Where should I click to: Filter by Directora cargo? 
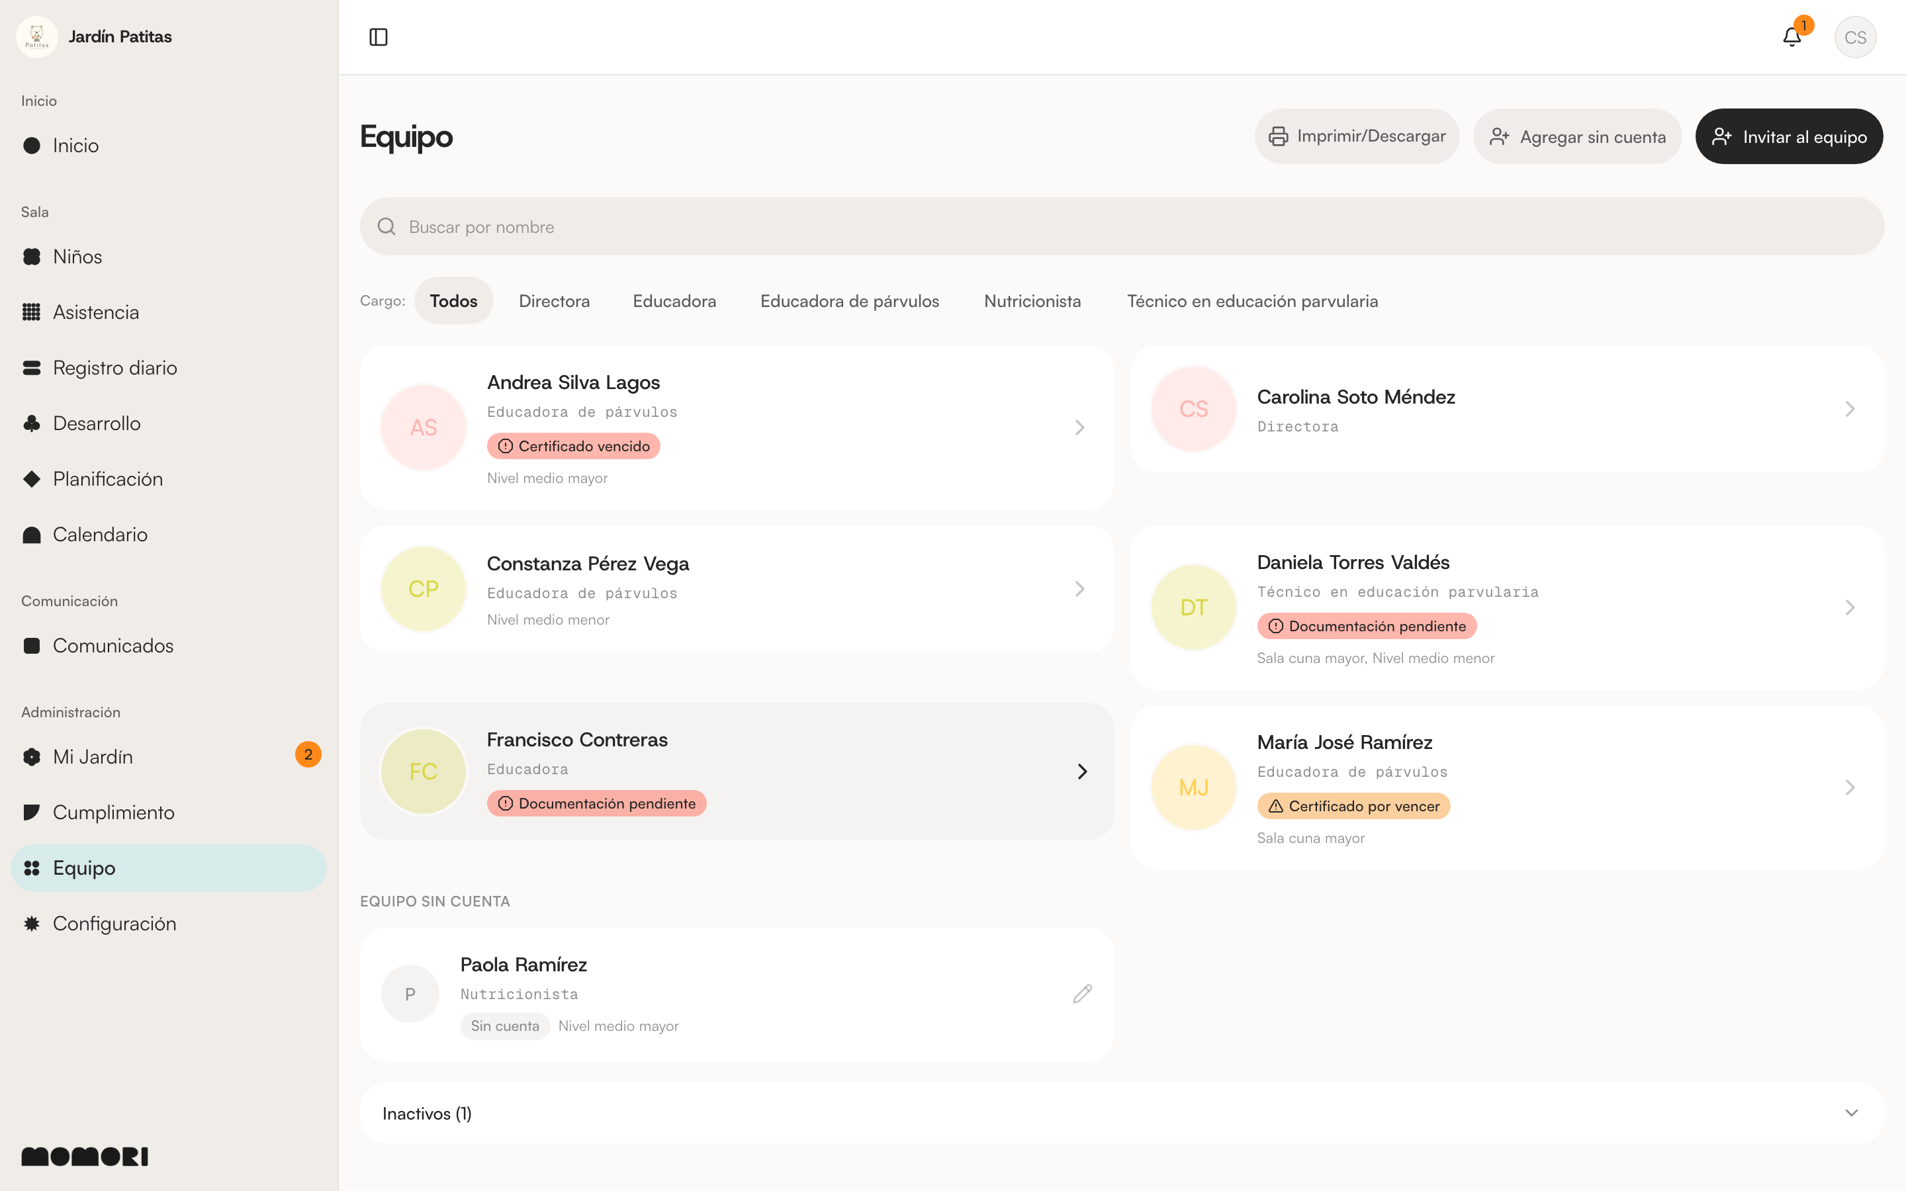[x=555, y=301]
